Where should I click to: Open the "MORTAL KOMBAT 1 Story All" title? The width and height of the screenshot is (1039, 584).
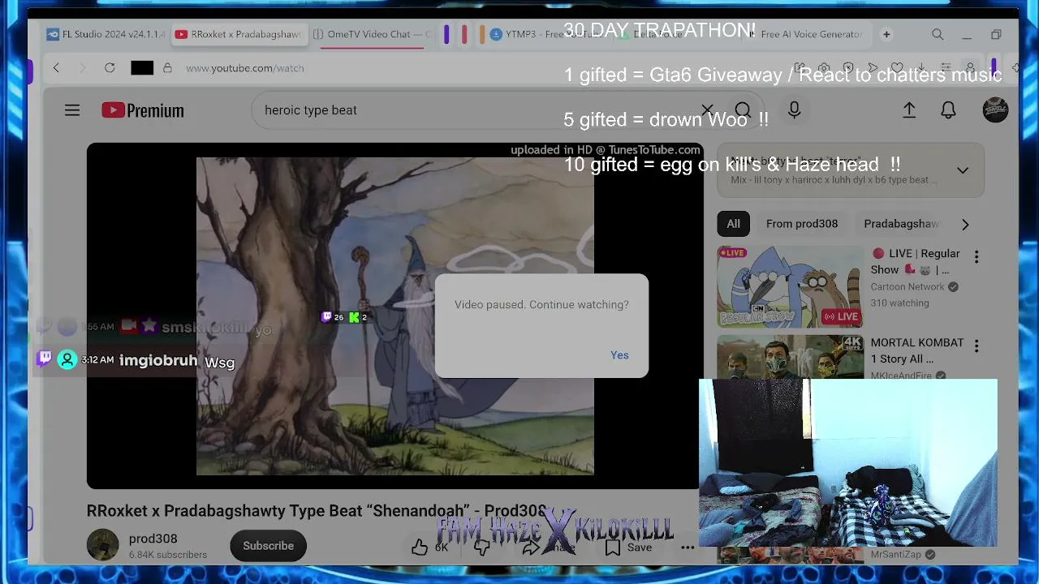tap(917, 350)
